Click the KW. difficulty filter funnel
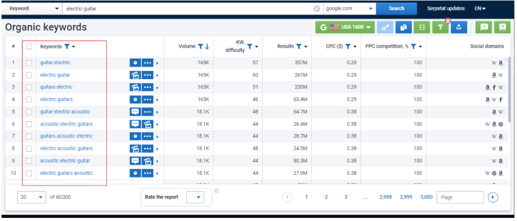Screen dimensions: 517x221 tap(250, 46)
